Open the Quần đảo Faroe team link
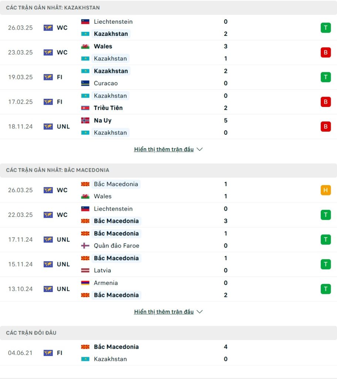337x379 pixels. point(117,246)
